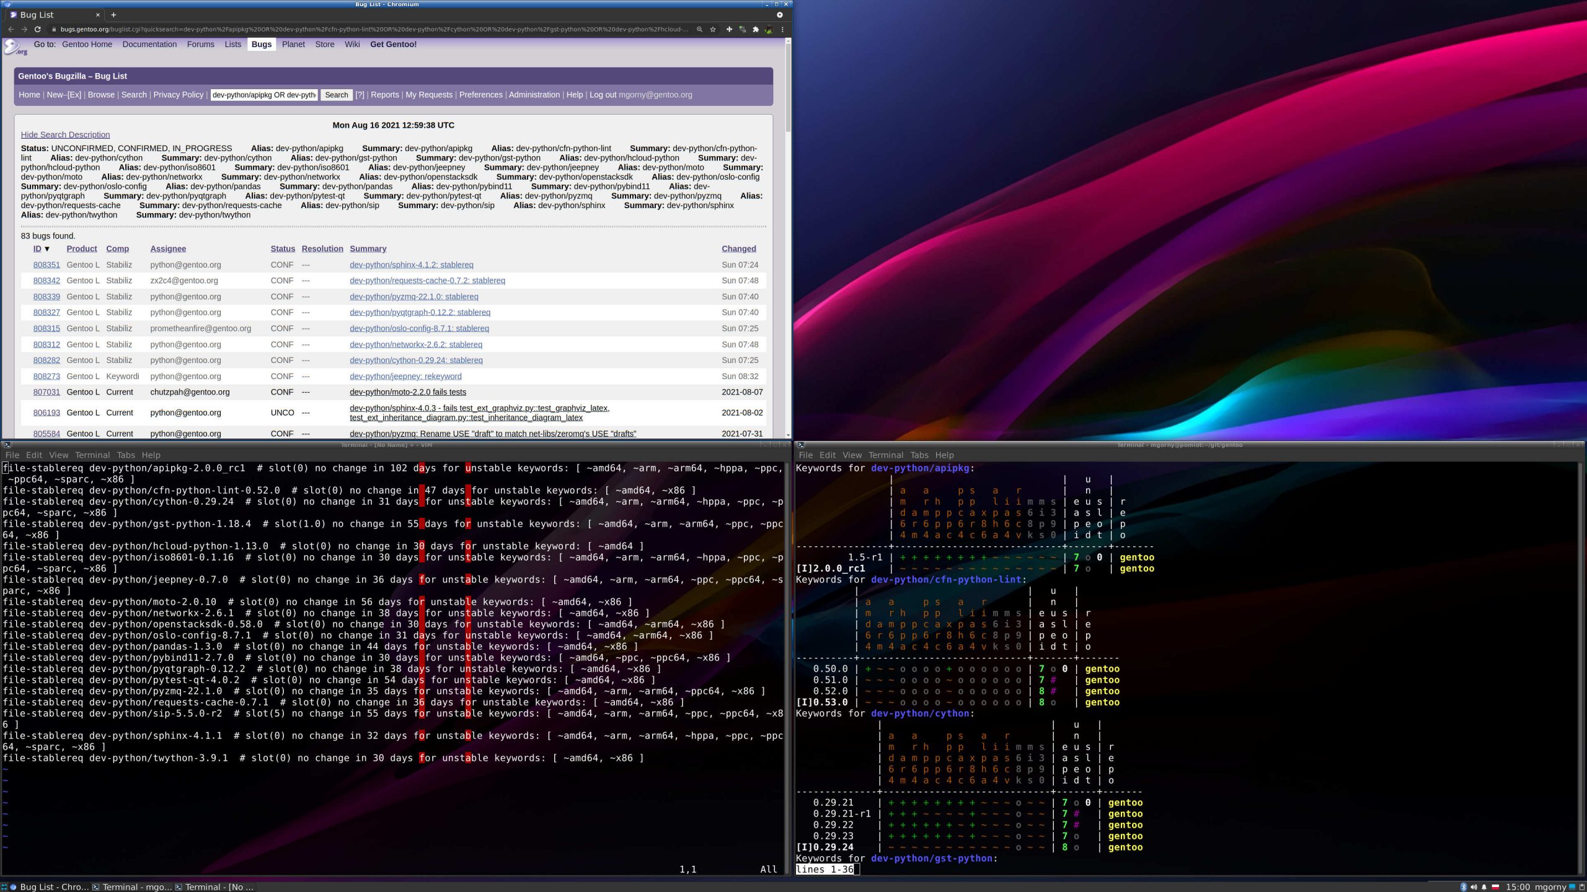
Task: Click the URL address bar in Chromium
Action: pyautogui.click(x=374, y=29)
